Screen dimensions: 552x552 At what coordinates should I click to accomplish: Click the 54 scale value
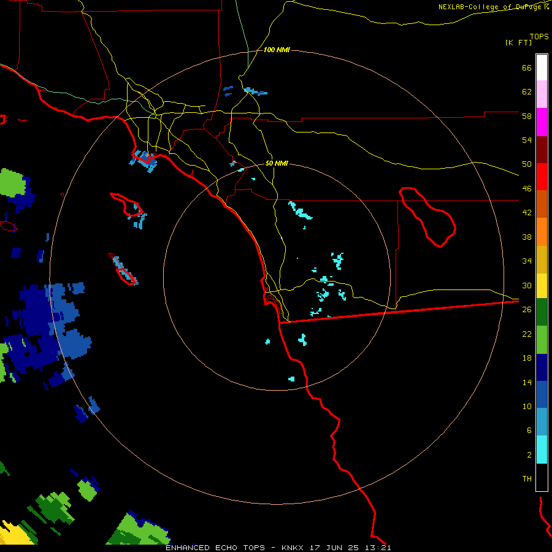(527, 140)
